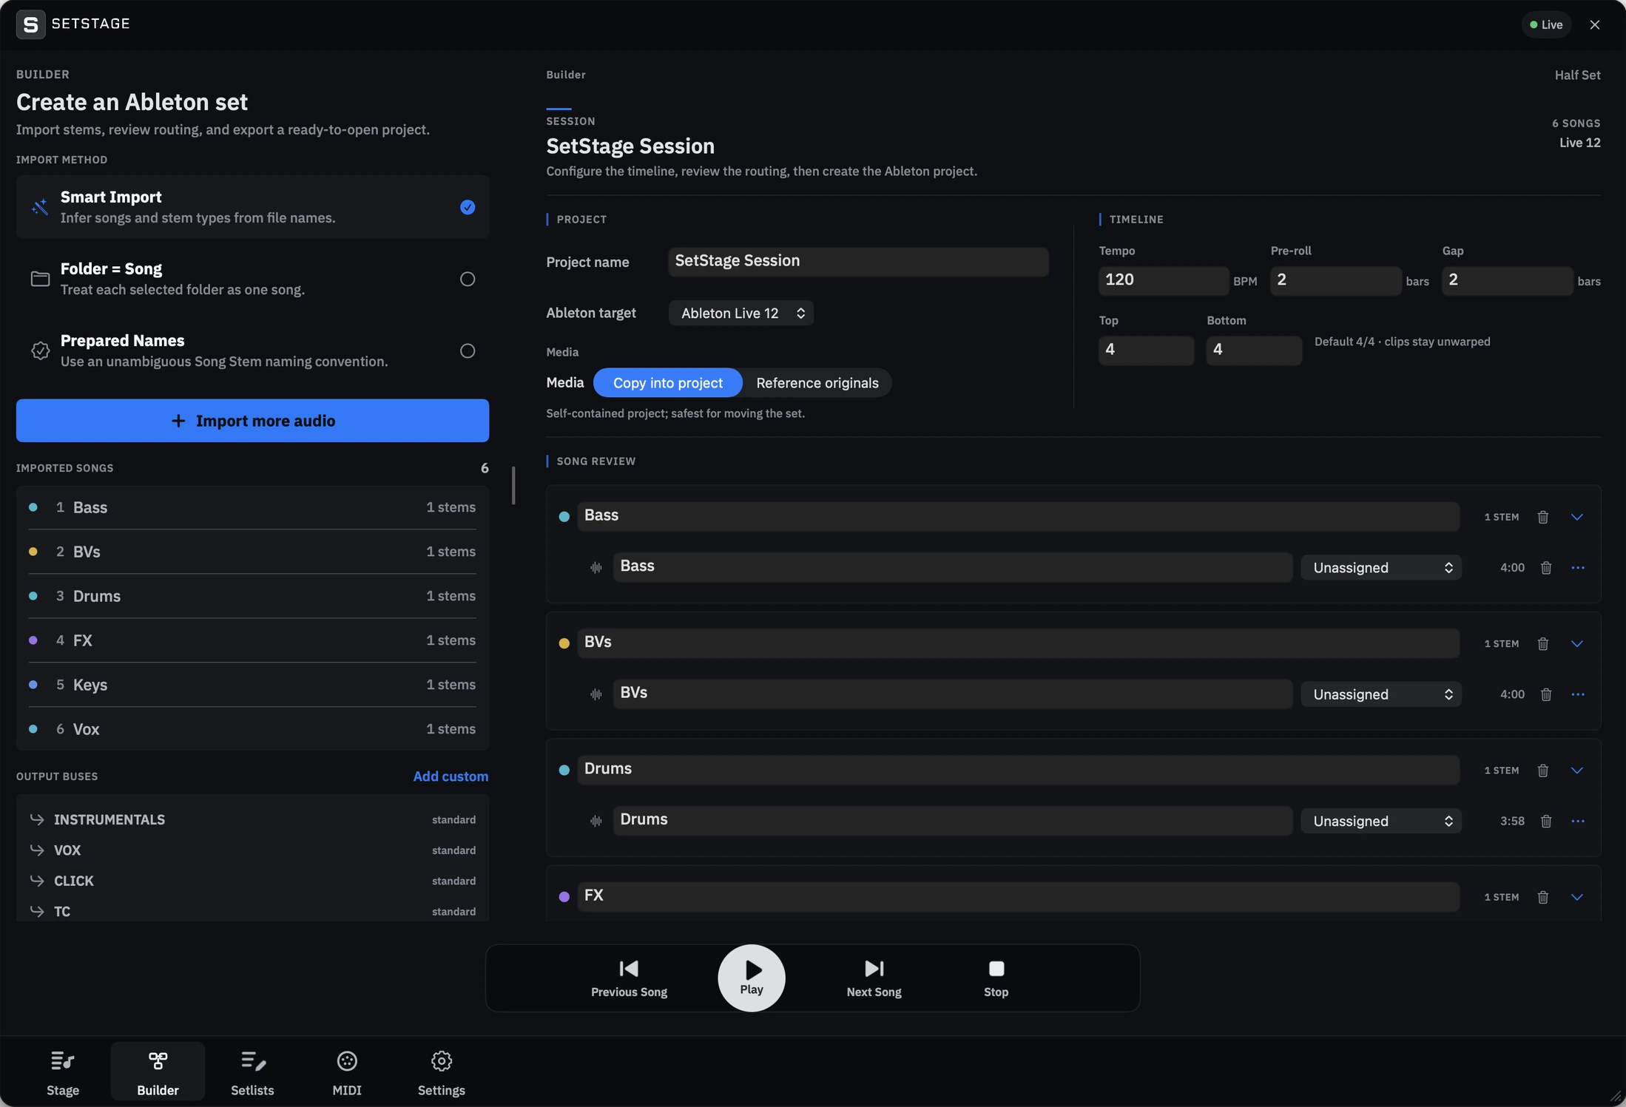The width and height of the screenshot is (1626, 1107).
Task: Choose Copy into project media option
Action: click(667, 383)
